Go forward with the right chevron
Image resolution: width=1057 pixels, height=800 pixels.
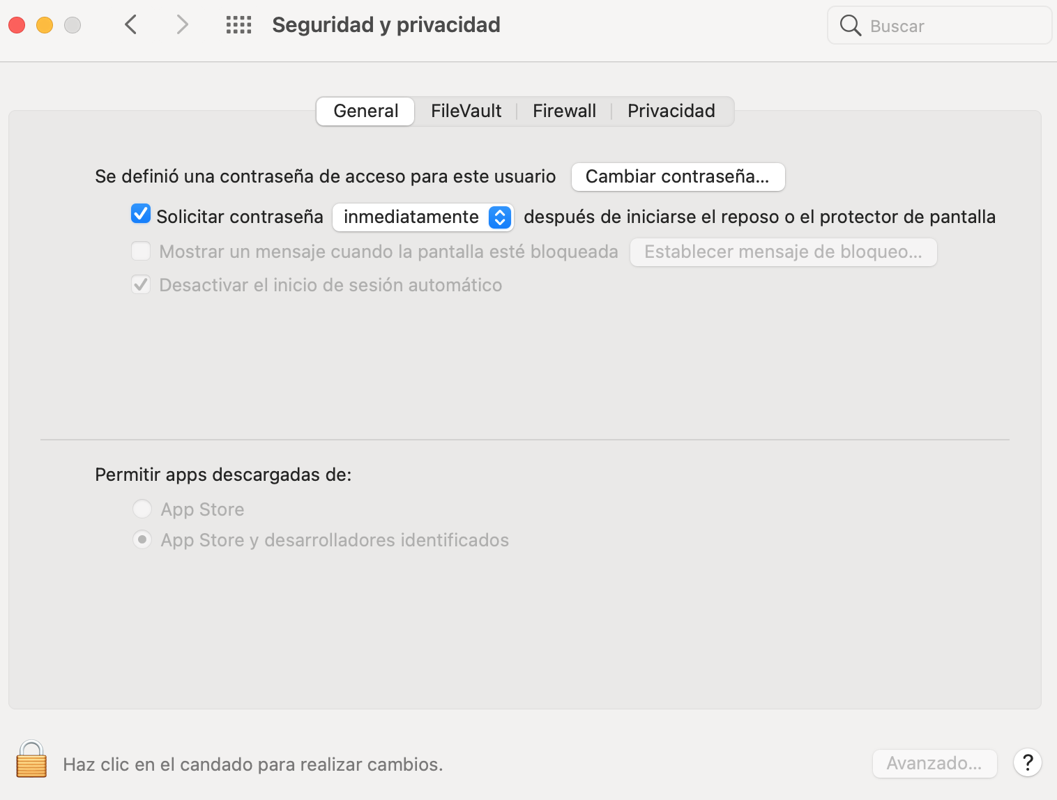point(182,25)
